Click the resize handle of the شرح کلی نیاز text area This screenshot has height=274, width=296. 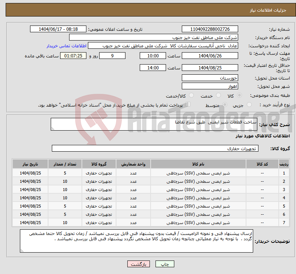tap(53, 129)
